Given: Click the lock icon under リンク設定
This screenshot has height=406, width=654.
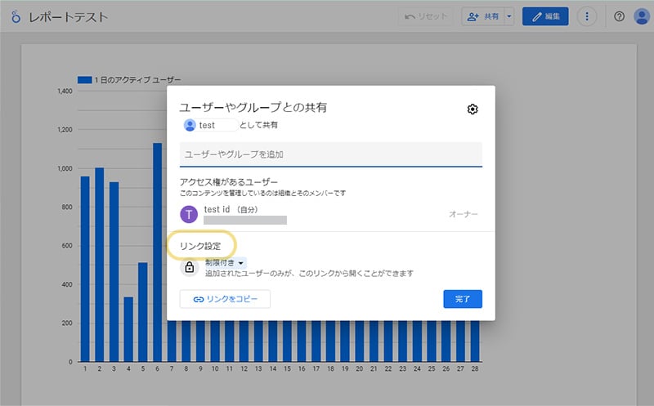Looking at the screenshot, I should [x=190, y=267].
